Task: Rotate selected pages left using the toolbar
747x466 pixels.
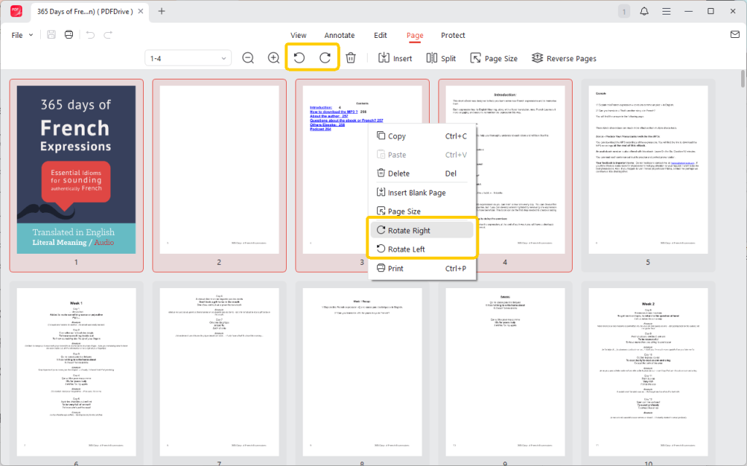Action: [x=298, y=57]
